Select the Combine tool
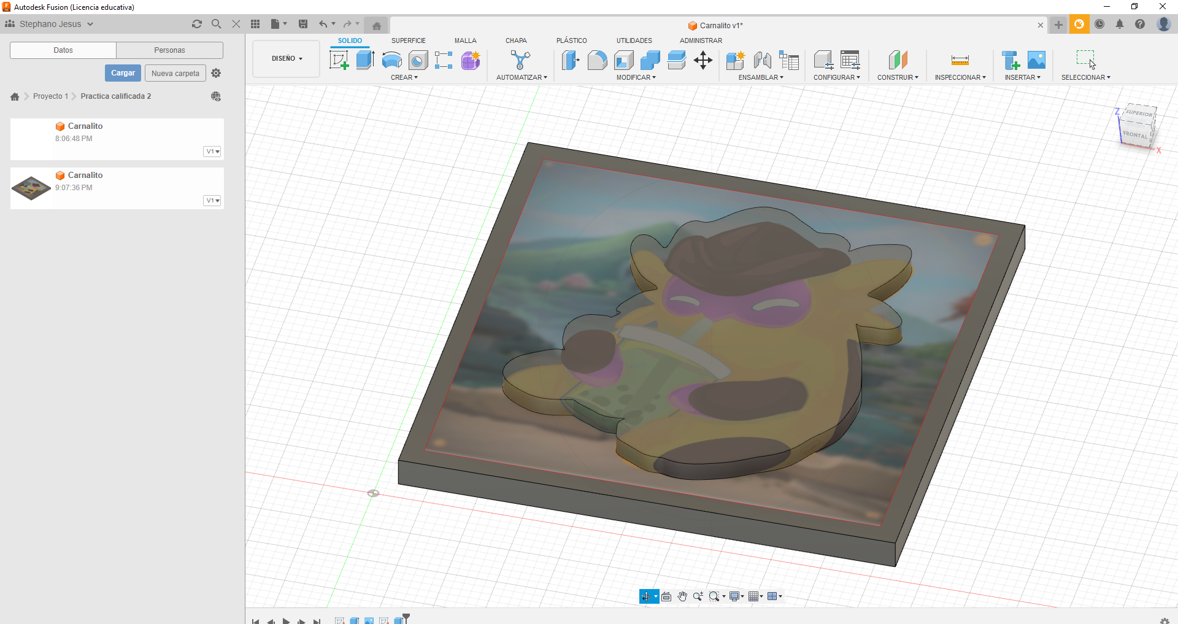 (650, 60)
